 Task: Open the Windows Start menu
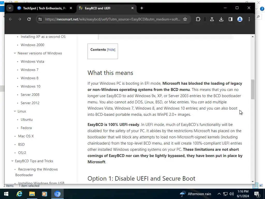pos(6,194)
